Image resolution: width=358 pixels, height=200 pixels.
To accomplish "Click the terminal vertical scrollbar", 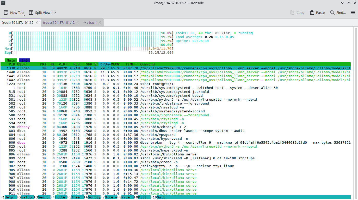I will point(356,113).
